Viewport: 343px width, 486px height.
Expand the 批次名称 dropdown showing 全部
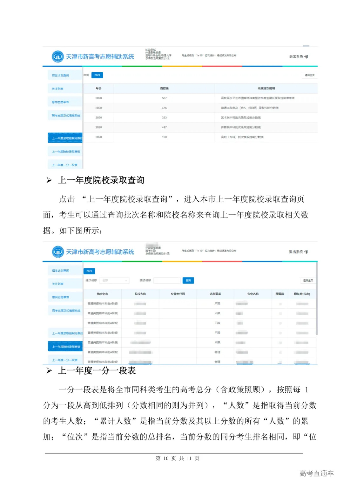pos(114,281)
